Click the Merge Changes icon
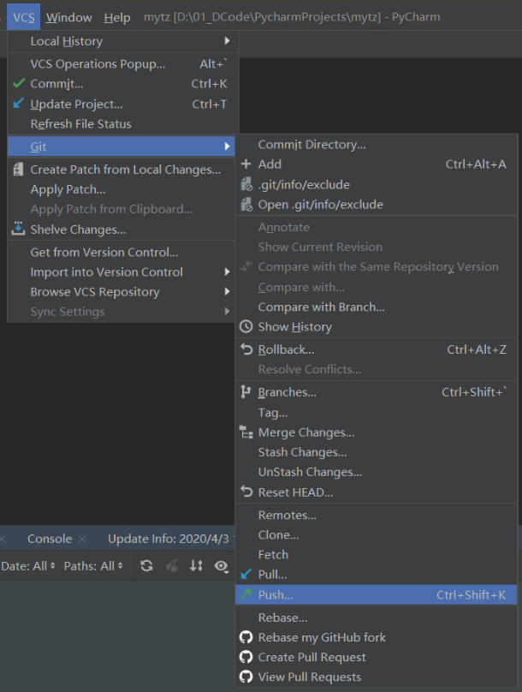Screen dimensions: 522x692 coord(246,432)
